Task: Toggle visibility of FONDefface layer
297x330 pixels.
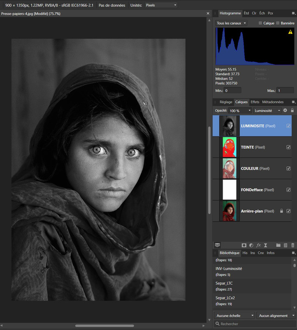Action: tap(288, 190)
